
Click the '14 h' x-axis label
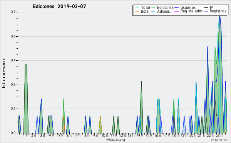(140, 135)
